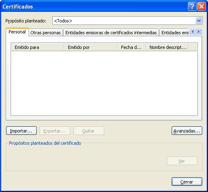
Task: Open the Propósito planteado dropdown arrow
Action: (x=199, y=21)
